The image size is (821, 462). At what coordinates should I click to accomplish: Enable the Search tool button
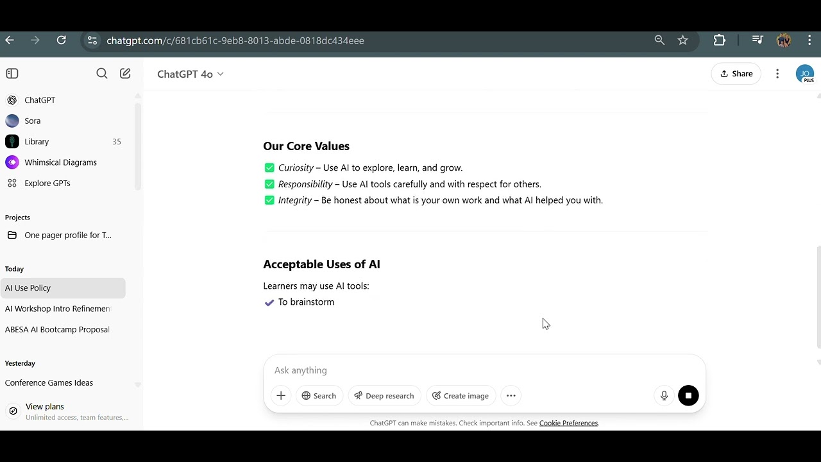319,396
